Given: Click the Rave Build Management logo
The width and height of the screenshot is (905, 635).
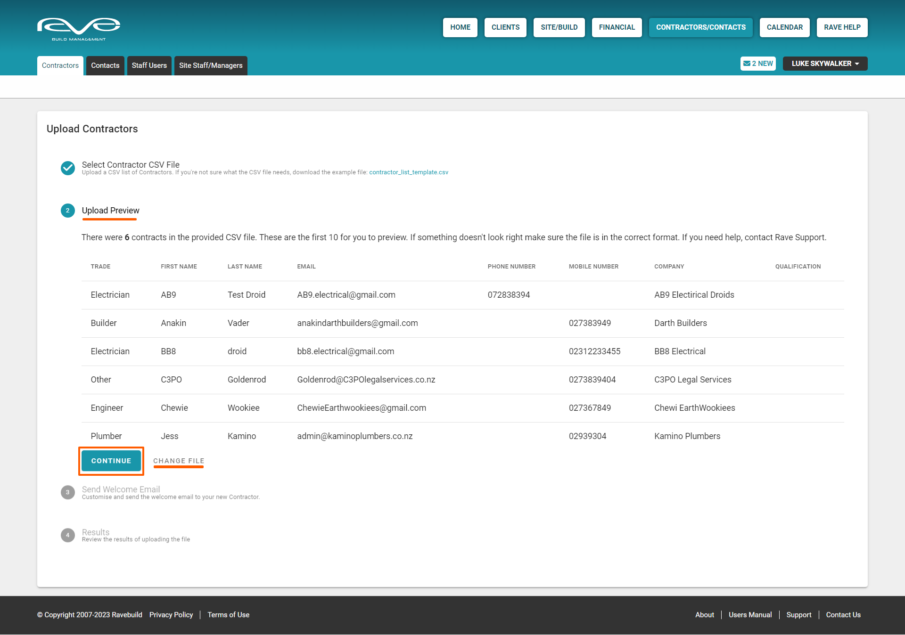Looking at the screenshot, I should [x=79, y=28].
